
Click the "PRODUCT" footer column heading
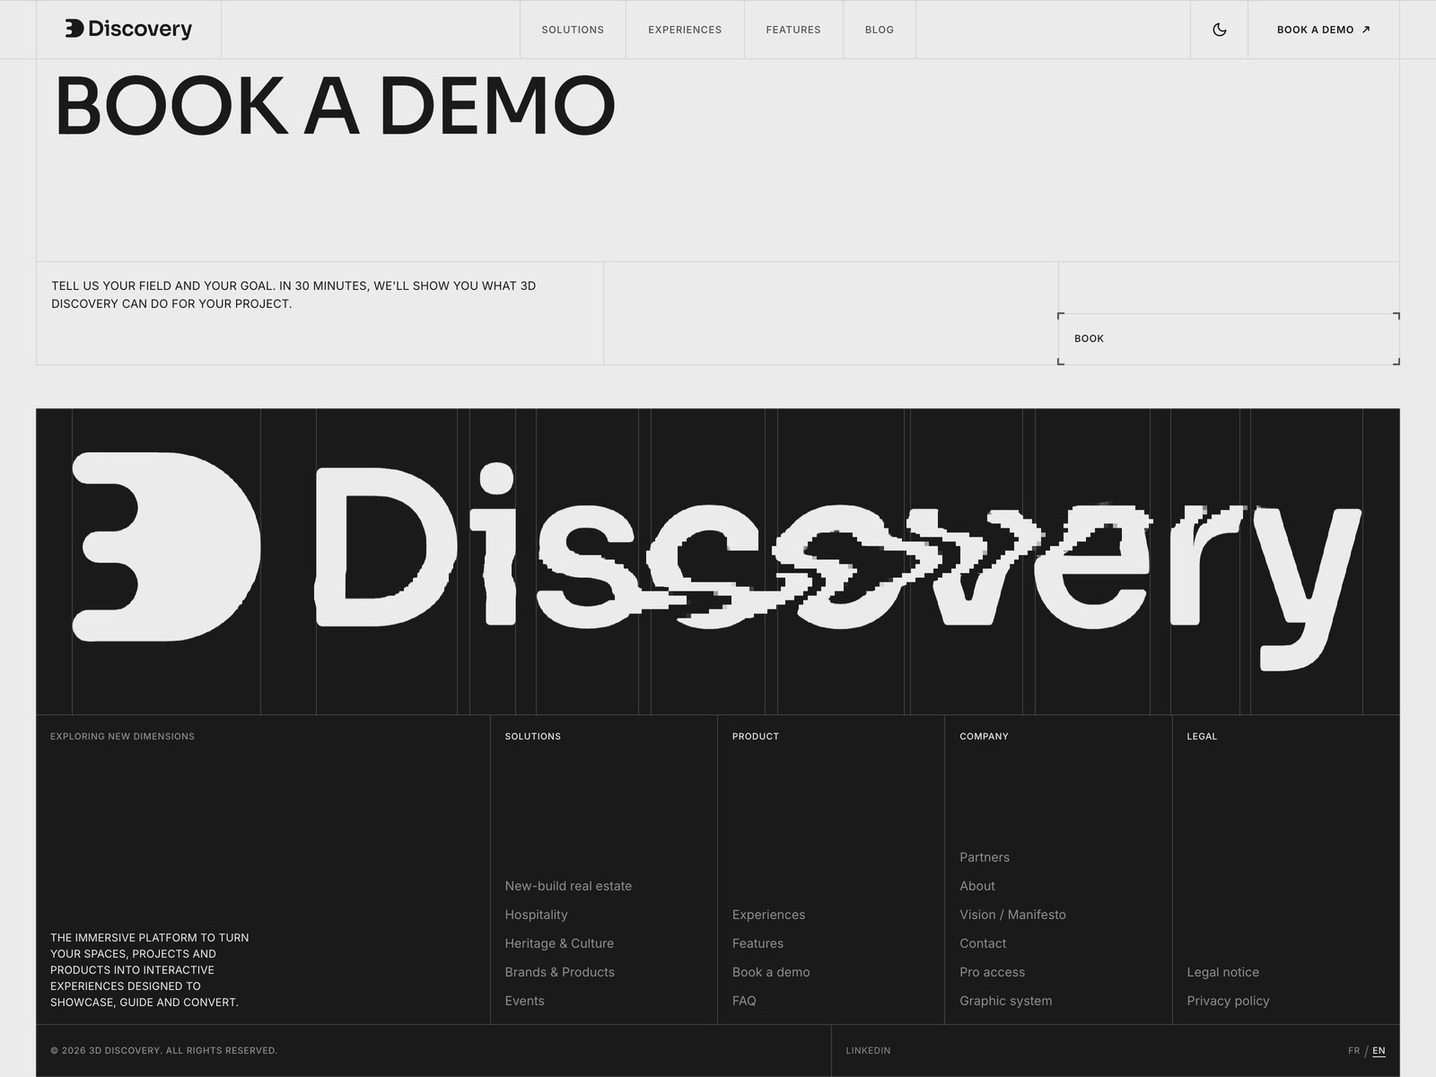click(x=755, y=736)
